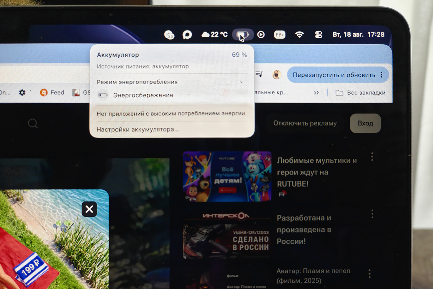Click the Отключить рекламу button
Image resolution: width=433 pixels, height=289 pixels.
(305, 123)
